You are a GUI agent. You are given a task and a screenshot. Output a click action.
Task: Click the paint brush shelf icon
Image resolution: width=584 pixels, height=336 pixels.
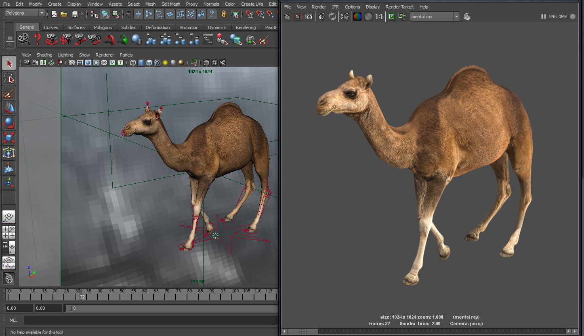coord(264,39)
